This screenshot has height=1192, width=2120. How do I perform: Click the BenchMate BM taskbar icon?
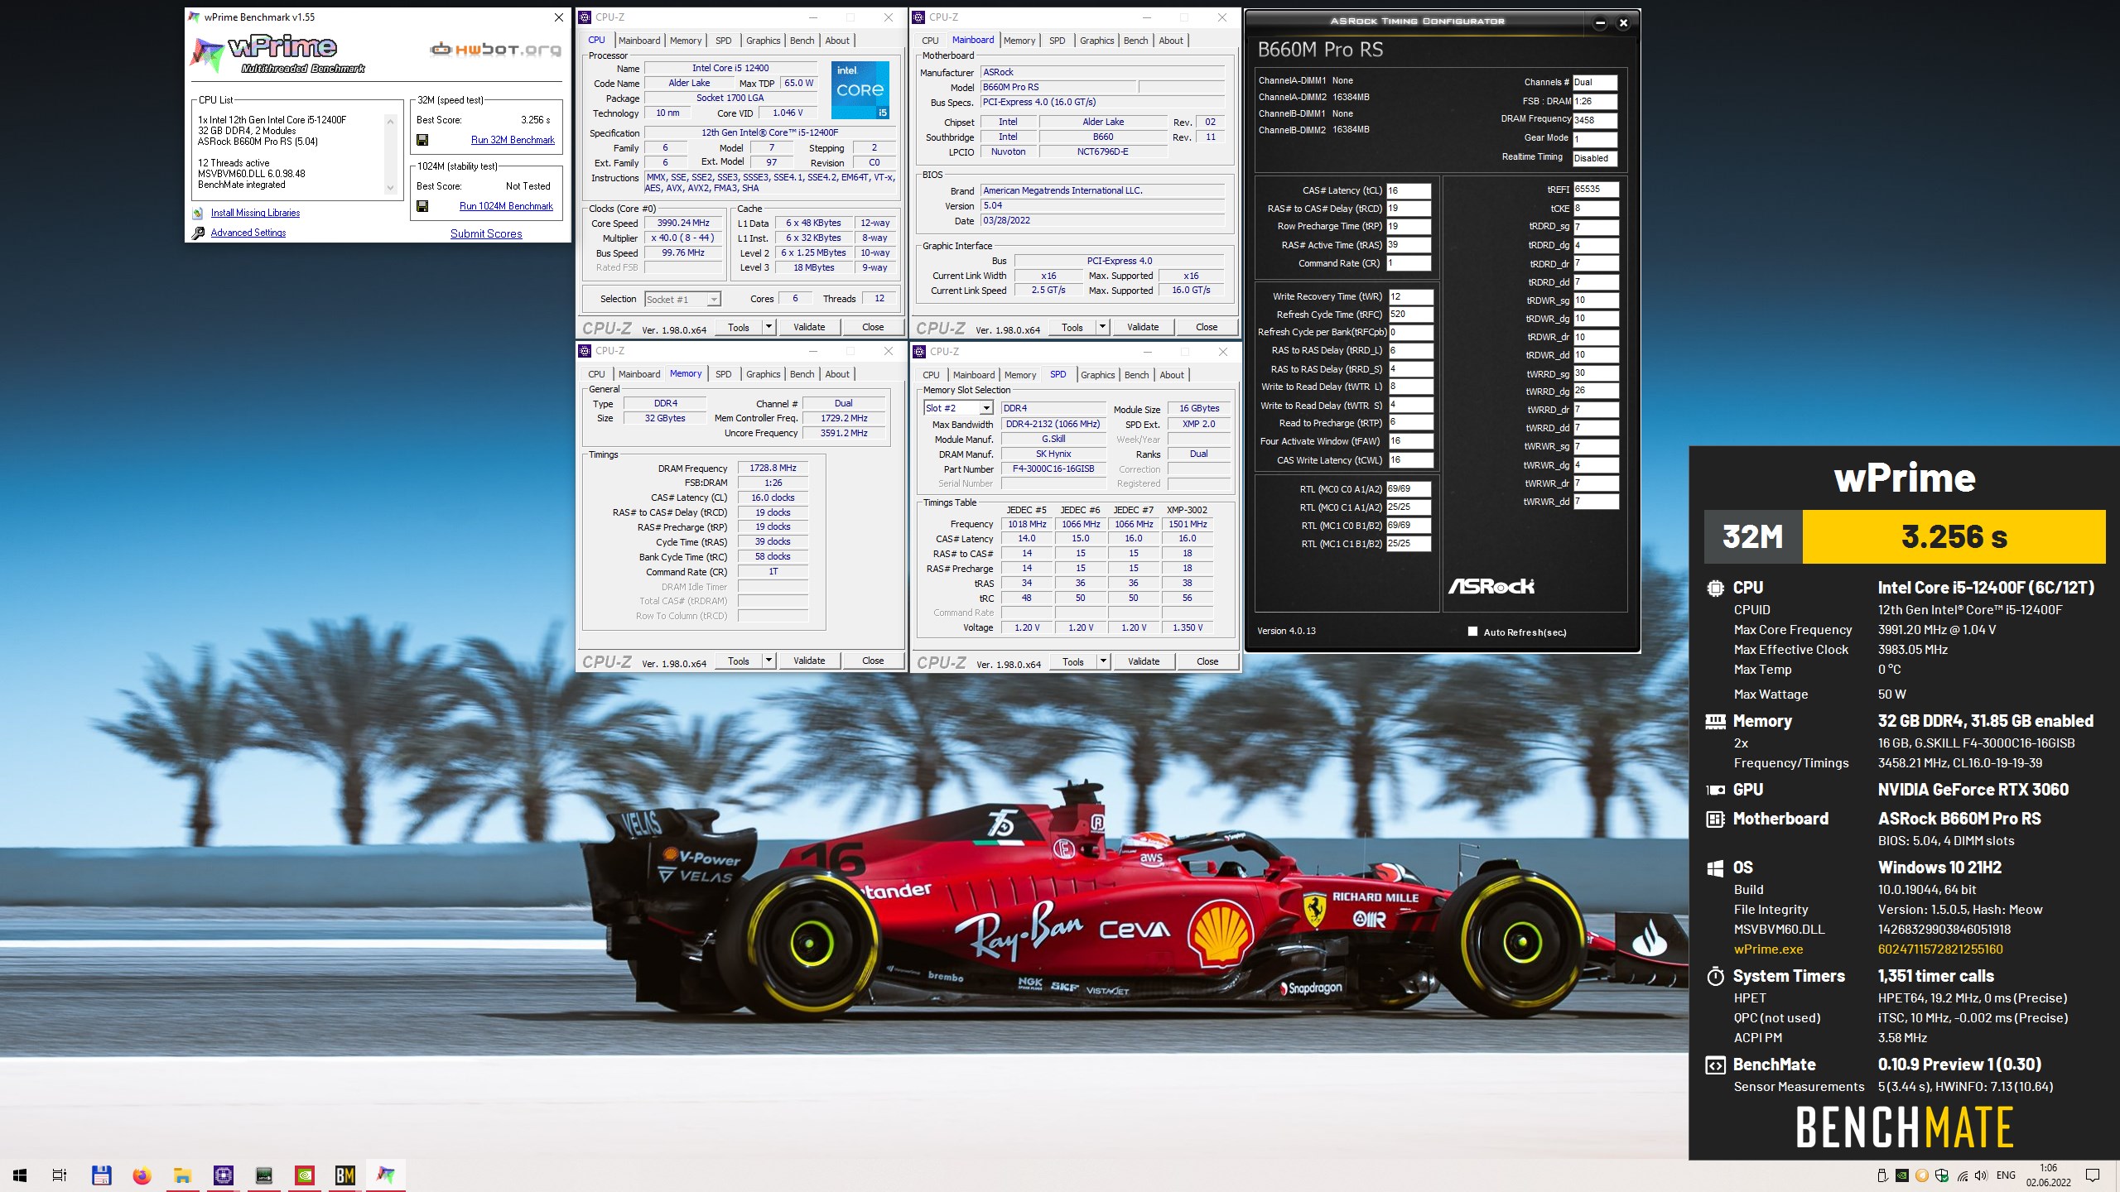point(345,1175)
